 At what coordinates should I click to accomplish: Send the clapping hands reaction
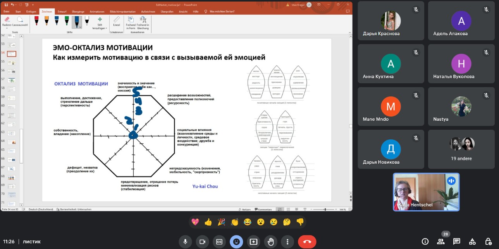pos(234,222)
